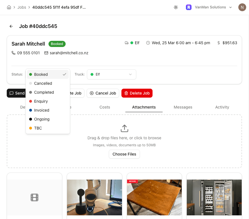Pick Invoiced from the status list
Viewport: 249px width, 219px height.
click(x=42, y=110)
